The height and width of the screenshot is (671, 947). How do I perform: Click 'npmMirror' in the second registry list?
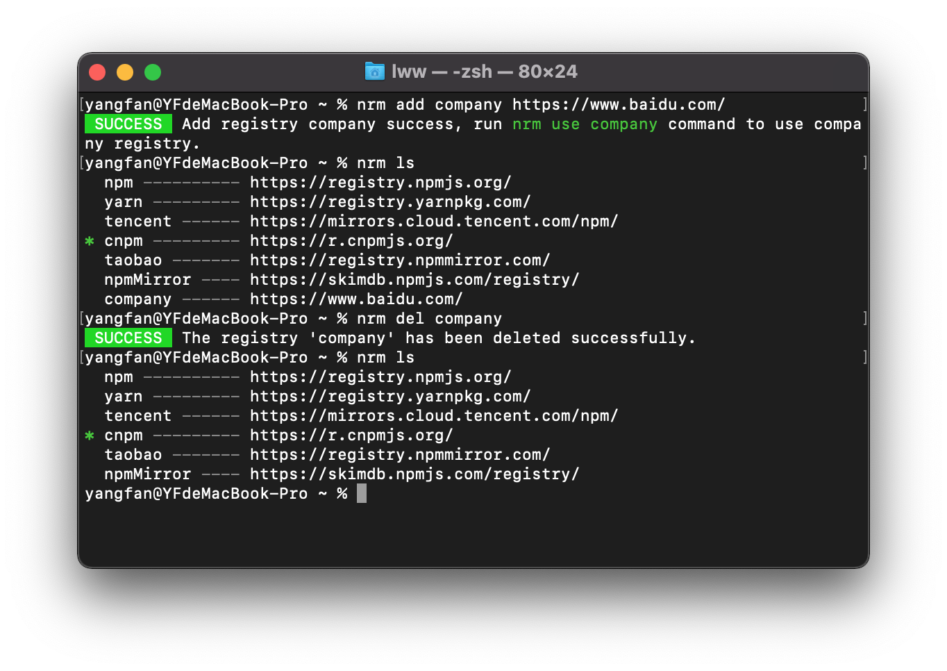click(148, 474)
